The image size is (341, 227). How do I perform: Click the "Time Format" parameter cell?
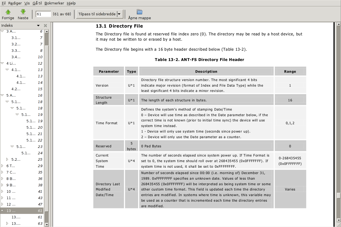(109, 123)
